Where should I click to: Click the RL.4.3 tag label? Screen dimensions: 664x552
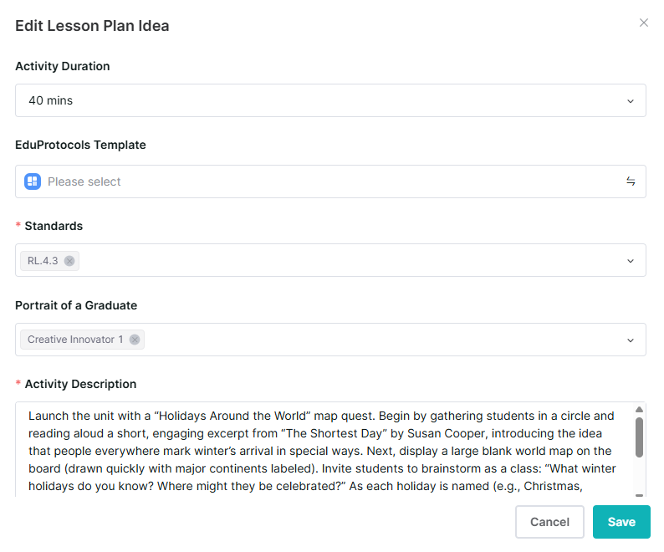(x=43, y=261)
